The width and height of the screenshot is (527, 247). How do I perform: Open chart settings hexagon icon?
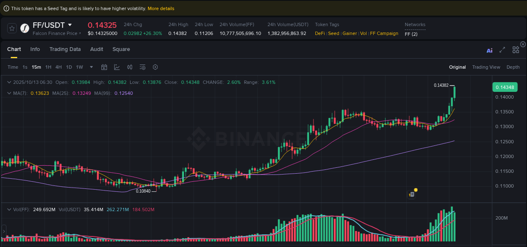coord(155,67)
